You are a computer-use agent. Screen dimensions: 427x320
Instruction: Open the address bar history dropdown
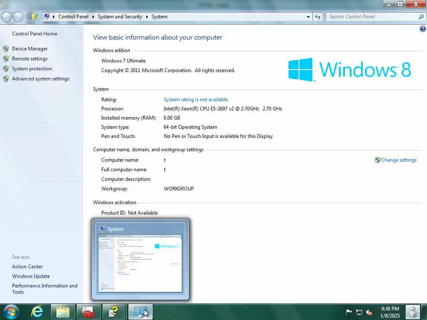[x=308, y=17]
